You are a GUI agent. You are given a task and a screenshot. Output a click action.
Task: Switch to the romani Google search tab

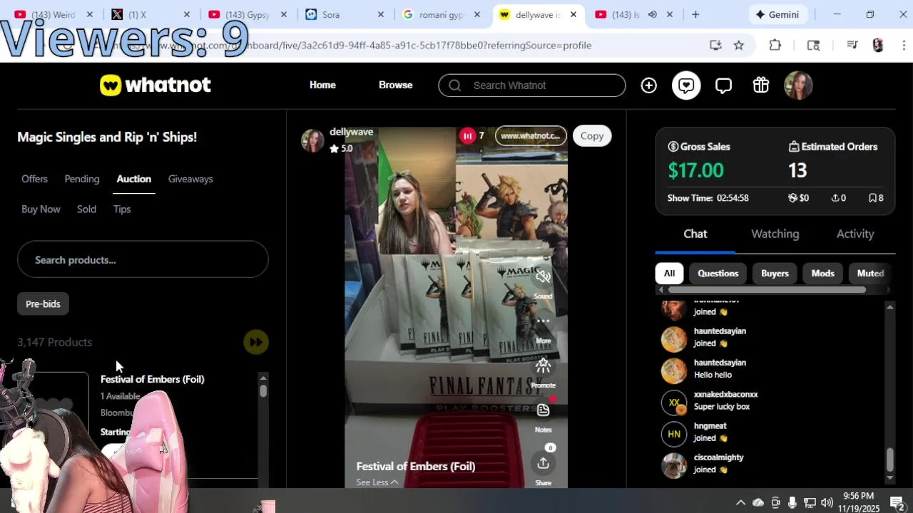(x=442, y=14)
